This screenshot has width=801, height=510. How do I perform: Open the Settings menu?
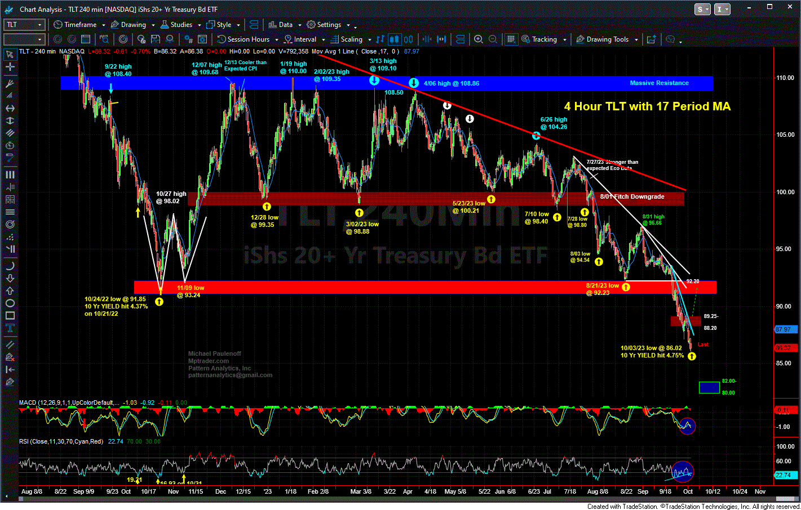pyautogui.click(x=324, y=25)
